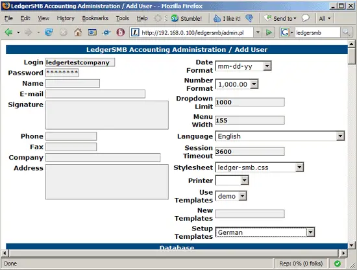Click the green Go arrow button
This screenshot has width=357, height=270.
click(269, 32)
